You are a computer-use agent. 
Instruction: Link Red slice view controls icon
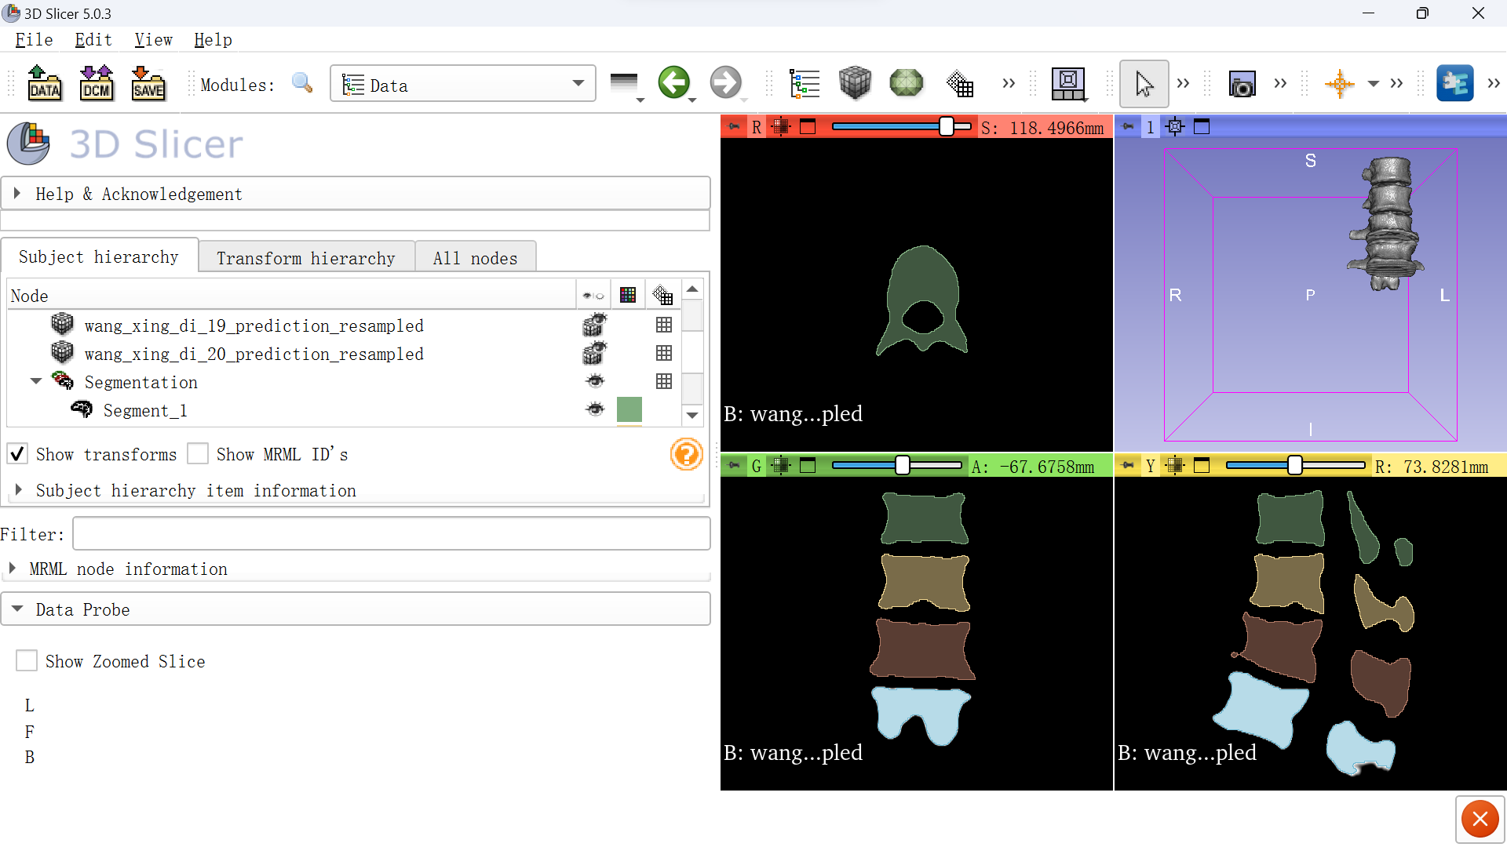(x=780, y=126)
